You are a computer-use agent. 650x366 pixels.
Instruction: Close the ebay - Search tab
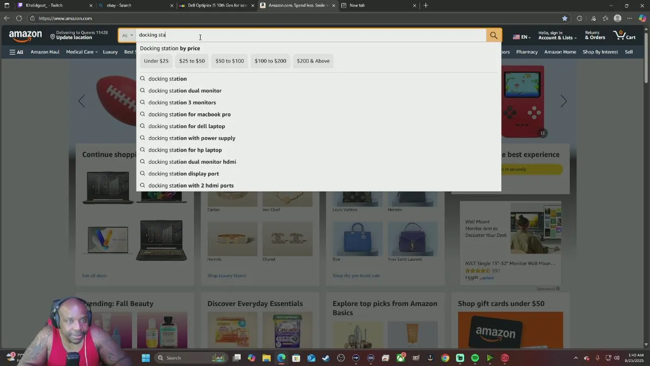[x=172, y=6]
